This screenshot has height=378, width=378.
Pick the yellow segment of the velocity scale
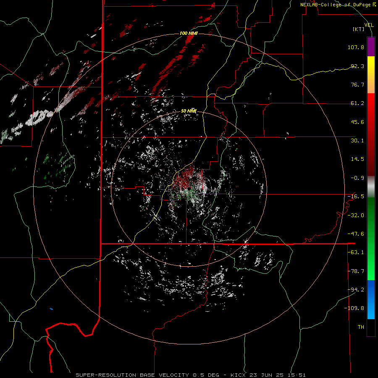[x=371, y=75]
